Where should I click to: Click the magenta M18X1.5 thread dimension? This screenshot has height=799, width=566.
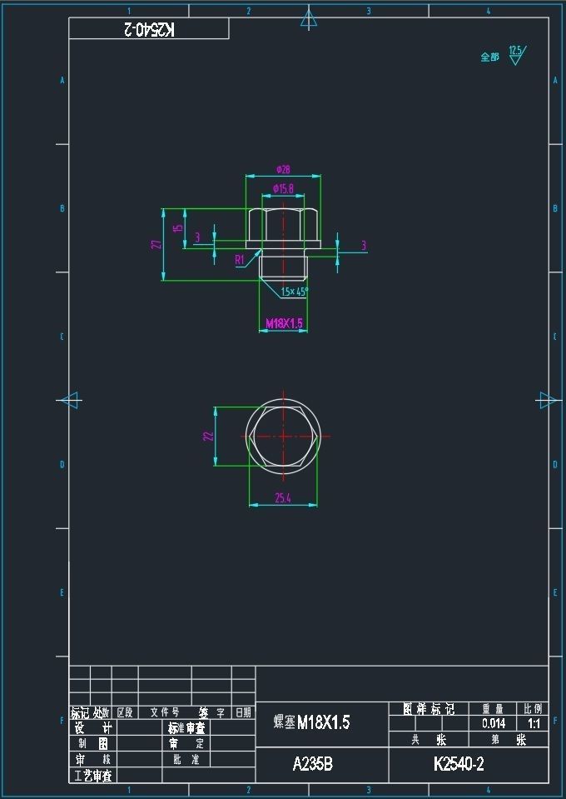click(x=284, y=323)
